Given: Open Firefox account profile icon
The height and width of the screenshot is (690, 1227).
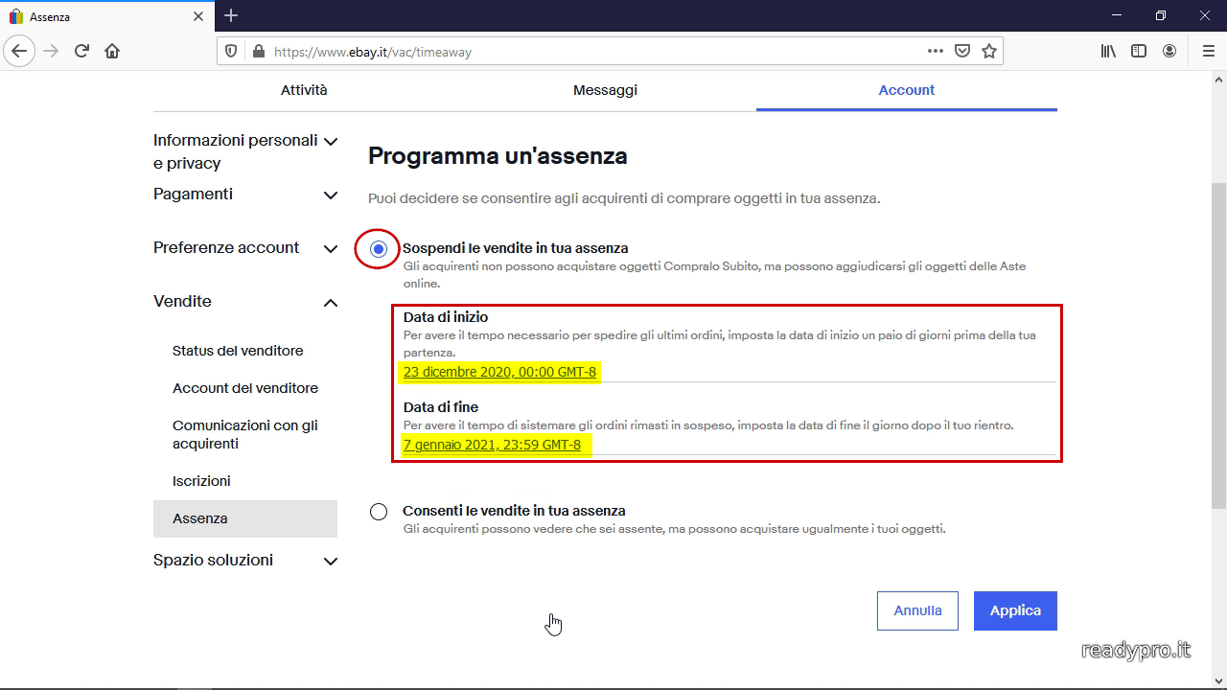Looking at the screenshot, I should [x=1169, y=52].
